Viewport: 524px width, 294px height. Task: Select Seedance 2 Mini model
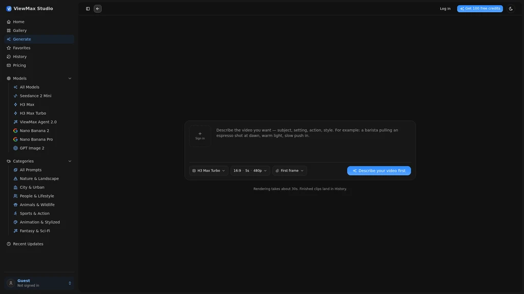(x=42, y=95)
